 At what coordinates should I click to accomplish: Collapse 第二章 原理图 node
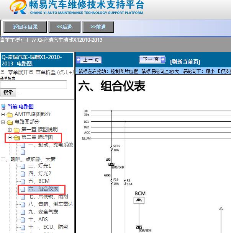click(x=10, y=137)
